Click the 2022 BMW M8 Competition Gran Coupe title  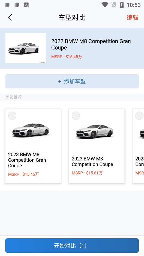(x=91, y=44)
